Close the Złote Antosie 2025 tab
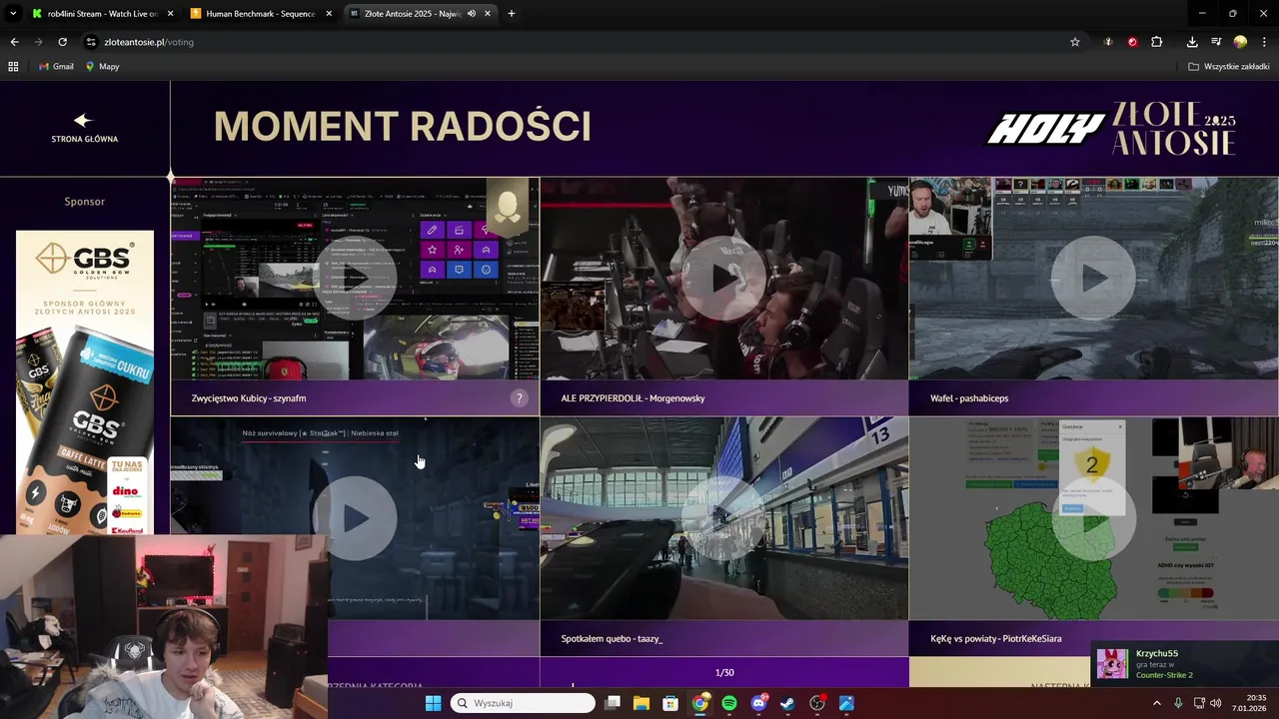 (490, 14)
